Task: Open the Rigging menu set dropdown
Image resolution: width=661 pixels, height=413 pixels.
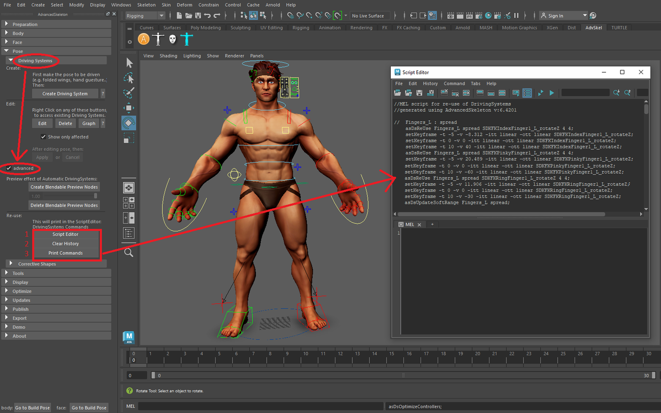Action: click(x=145, y=16)
